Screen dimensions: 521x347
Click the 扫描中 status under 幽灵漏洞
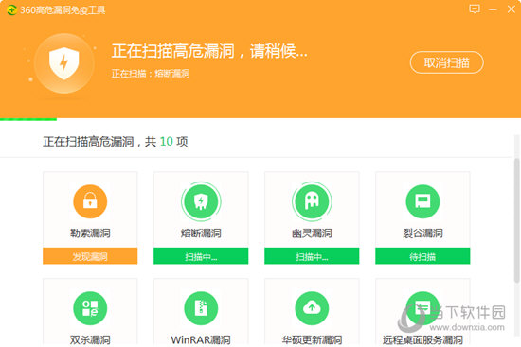coord(312,256)
